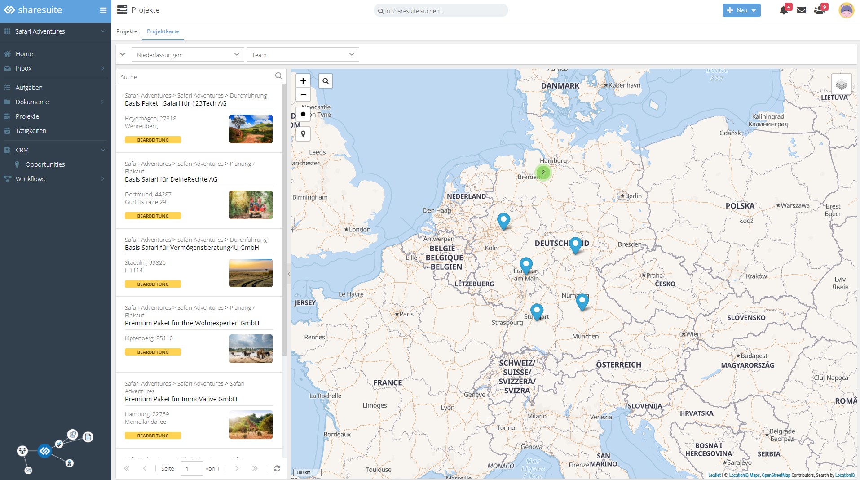860x480 pixels.
Task: Click the sharesuite logo
Action: pyautogui.click(x=33, y=10)
